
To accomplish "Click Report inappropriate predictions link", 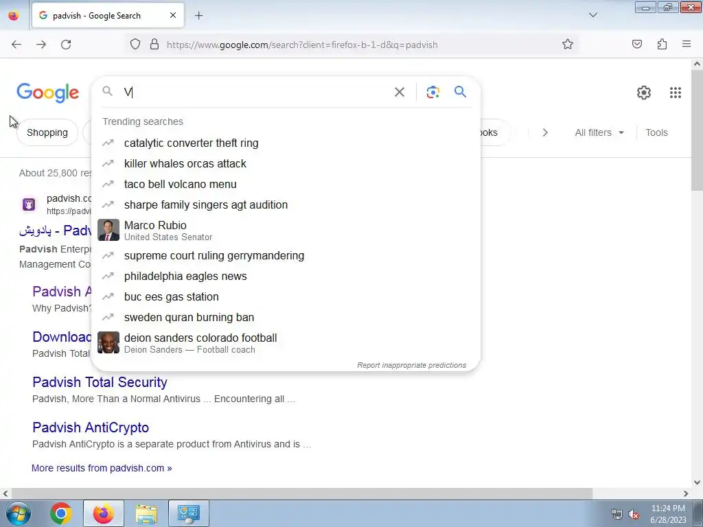I will [412, 365].
